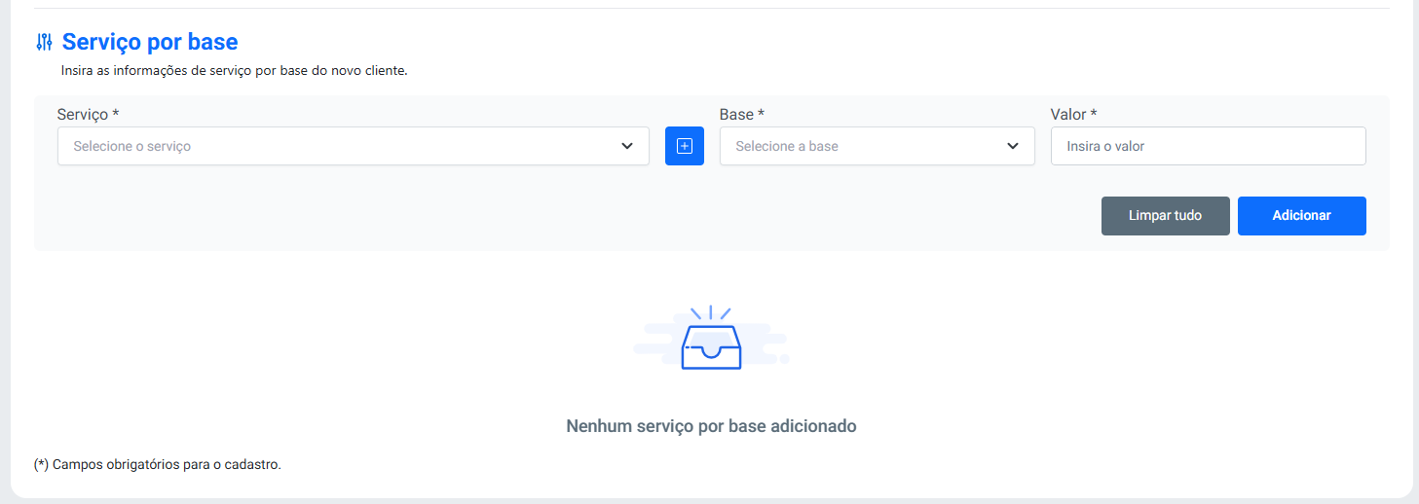Viewport: 1419px width, 504px height.
Task: Click the Valor * field label
Action: [1073, 115]
